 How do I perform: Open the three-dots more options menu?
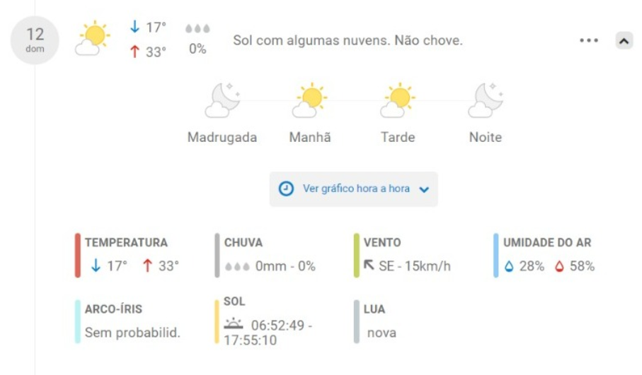click(589, 40)
